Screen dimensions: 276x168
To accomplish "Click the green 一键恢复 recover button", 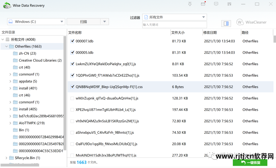I will click(250, 162).
